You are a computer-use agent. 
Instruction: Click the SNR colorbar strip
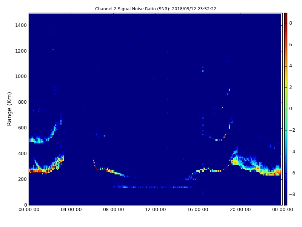point(286,109)
